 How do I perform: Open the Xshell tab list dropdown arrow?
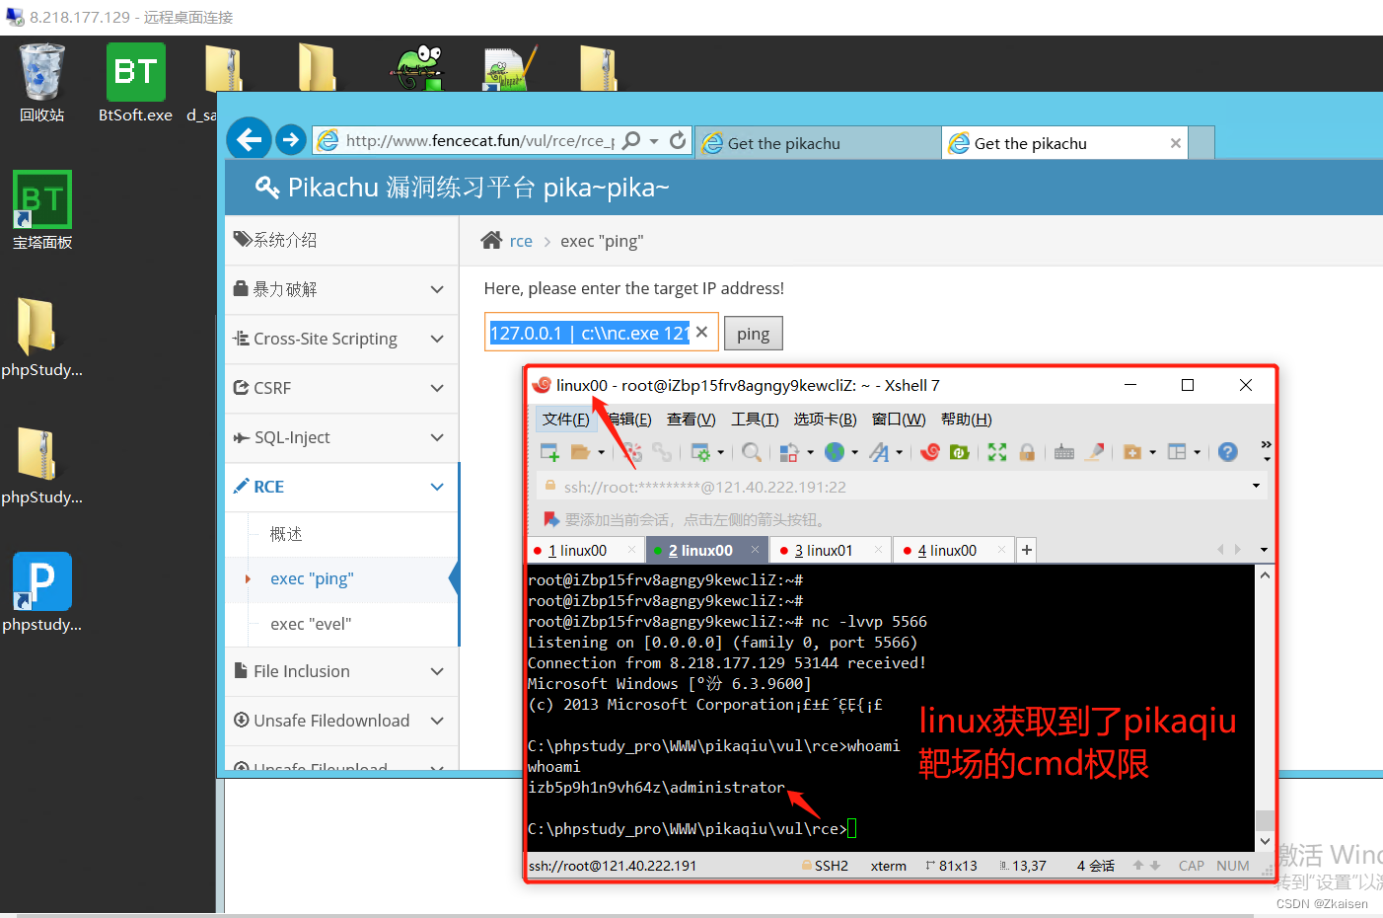1264,550
